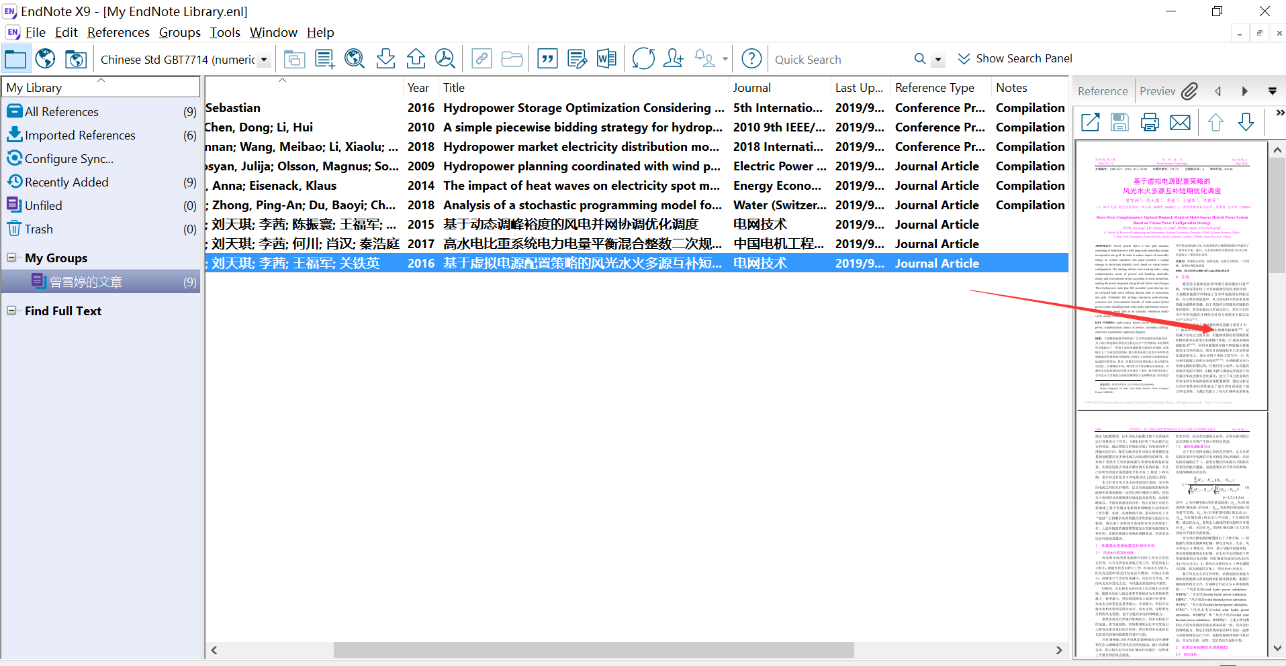Click the Sync Library circular arrows icon

point(643,59)
